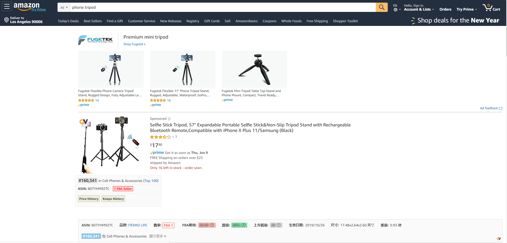Click the language globe icon

coord(395,10)
